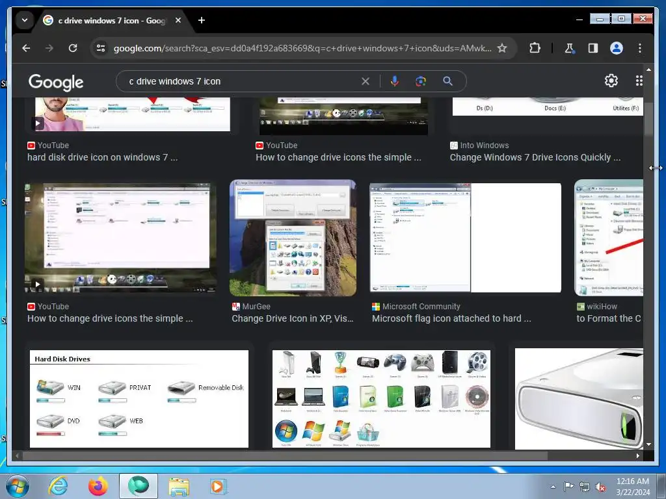
Task: Open the Windows Start menu
Action: click(x=17, y=486)
